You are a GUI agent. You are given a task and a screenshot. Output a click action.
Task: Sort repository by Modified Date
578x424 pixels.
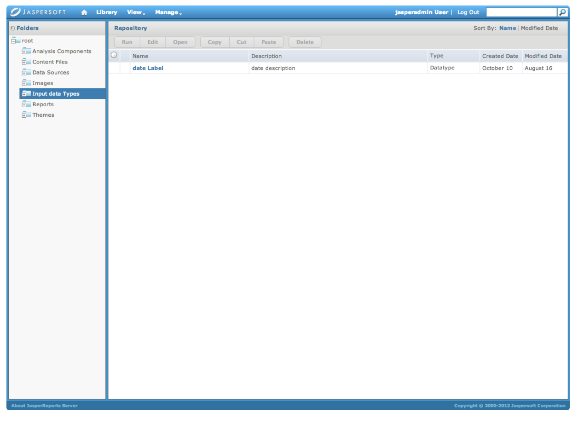[539, 28]
